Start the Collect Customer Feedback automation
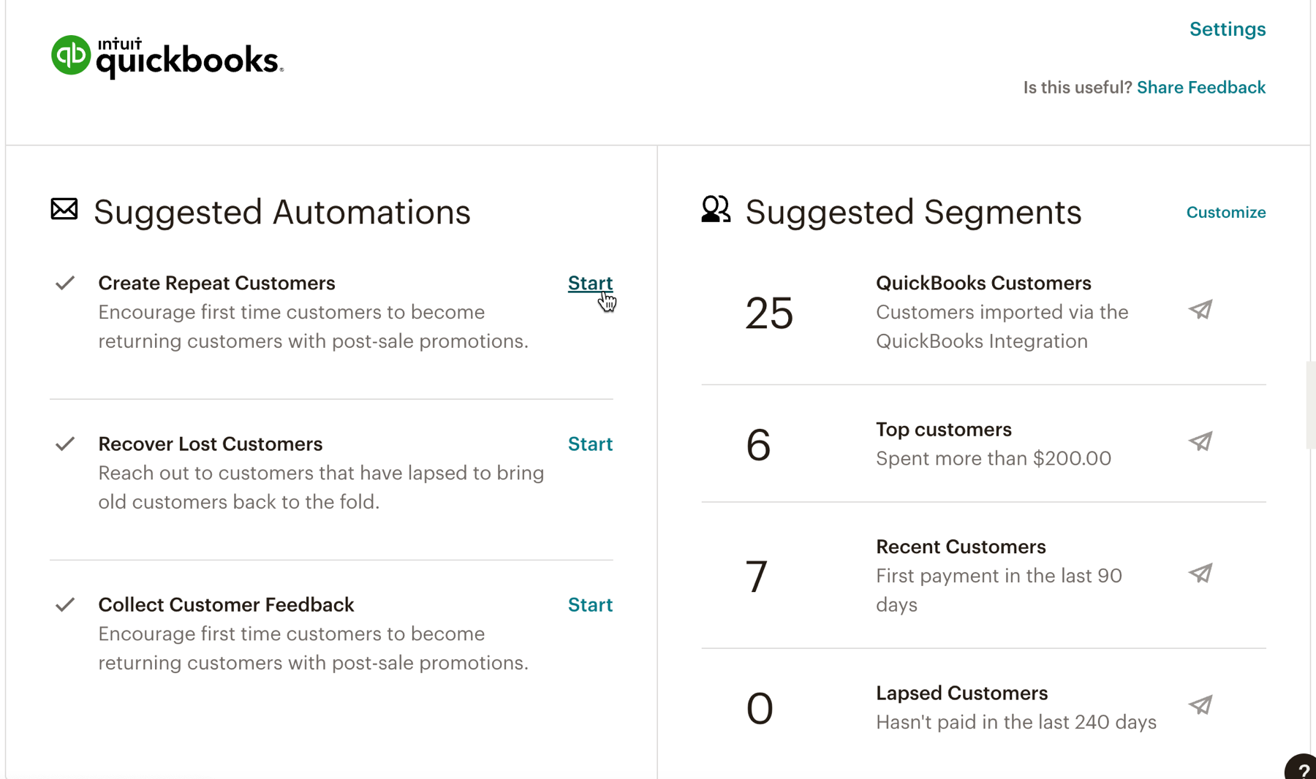The height and width of the screenshot is (779, 1316). pyautogui.click(x=590, y=604)
